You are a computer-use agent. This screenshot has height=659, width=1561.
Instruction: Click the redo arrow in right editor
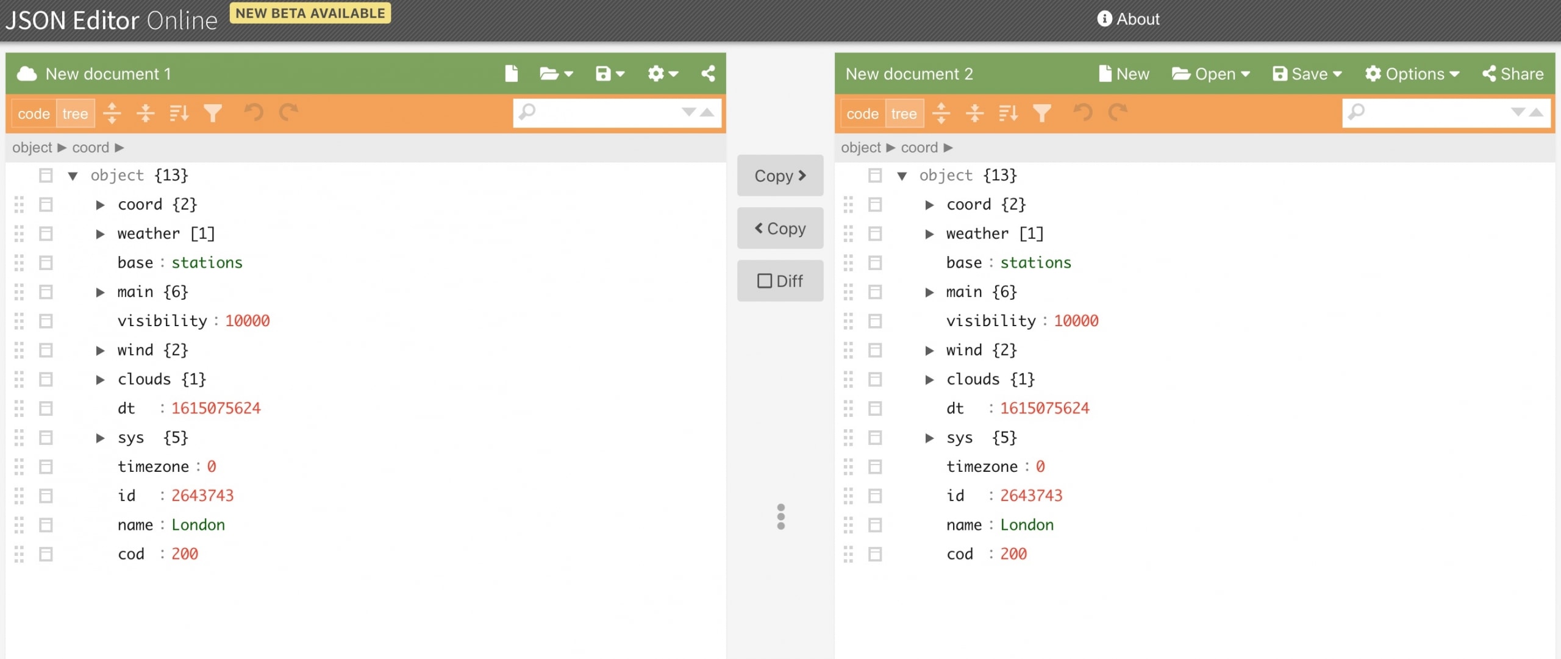tap(1117, 113)
